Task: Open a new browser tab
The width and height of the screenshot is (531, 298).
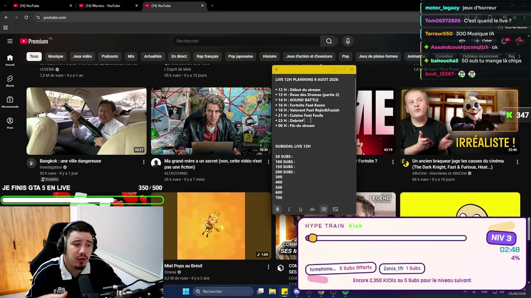Action: [212, 6]
